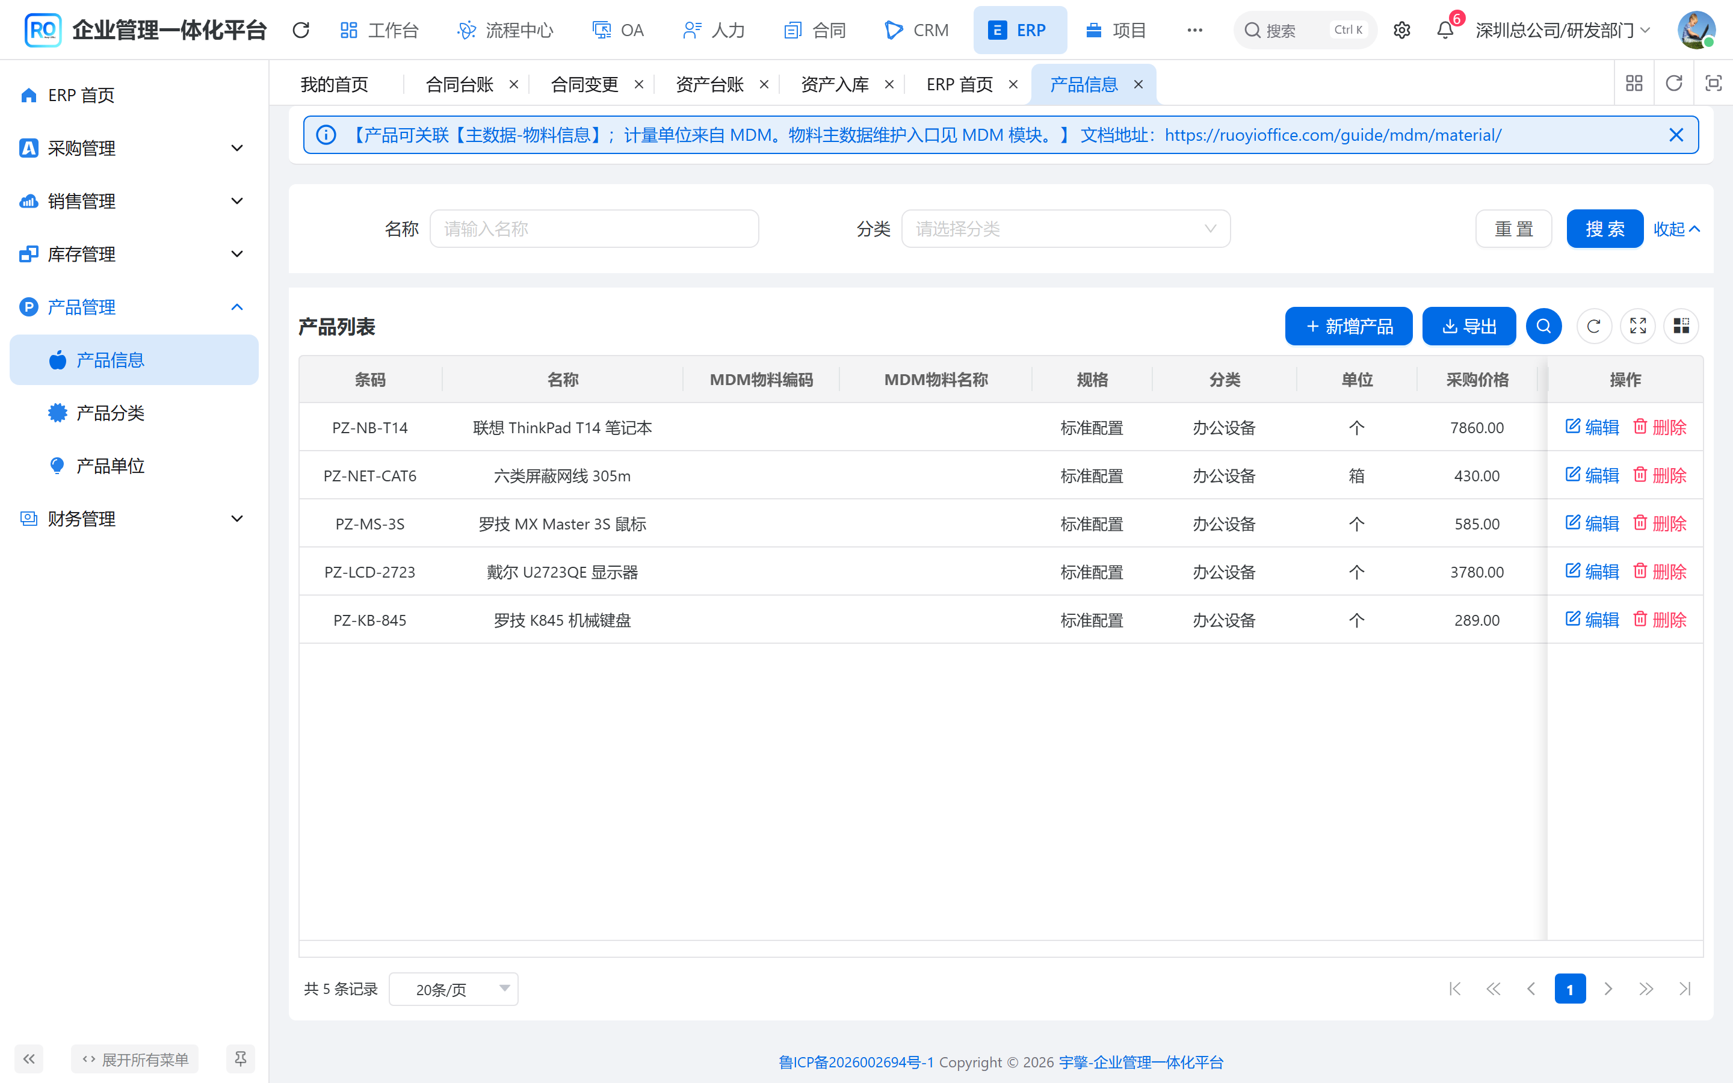Switch to 我的首页 tab
Image resolution: width=1733 pixels, height=1083 pixels.
(x=335, y=84)
